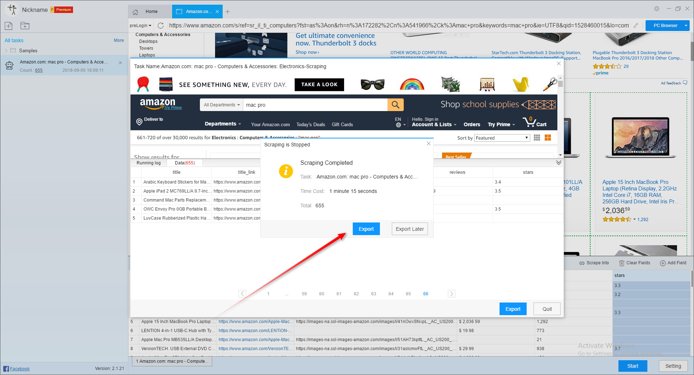This screenshot has width=694, height=375.
Task: Click the Quit button
Action: tap(547, 309)
